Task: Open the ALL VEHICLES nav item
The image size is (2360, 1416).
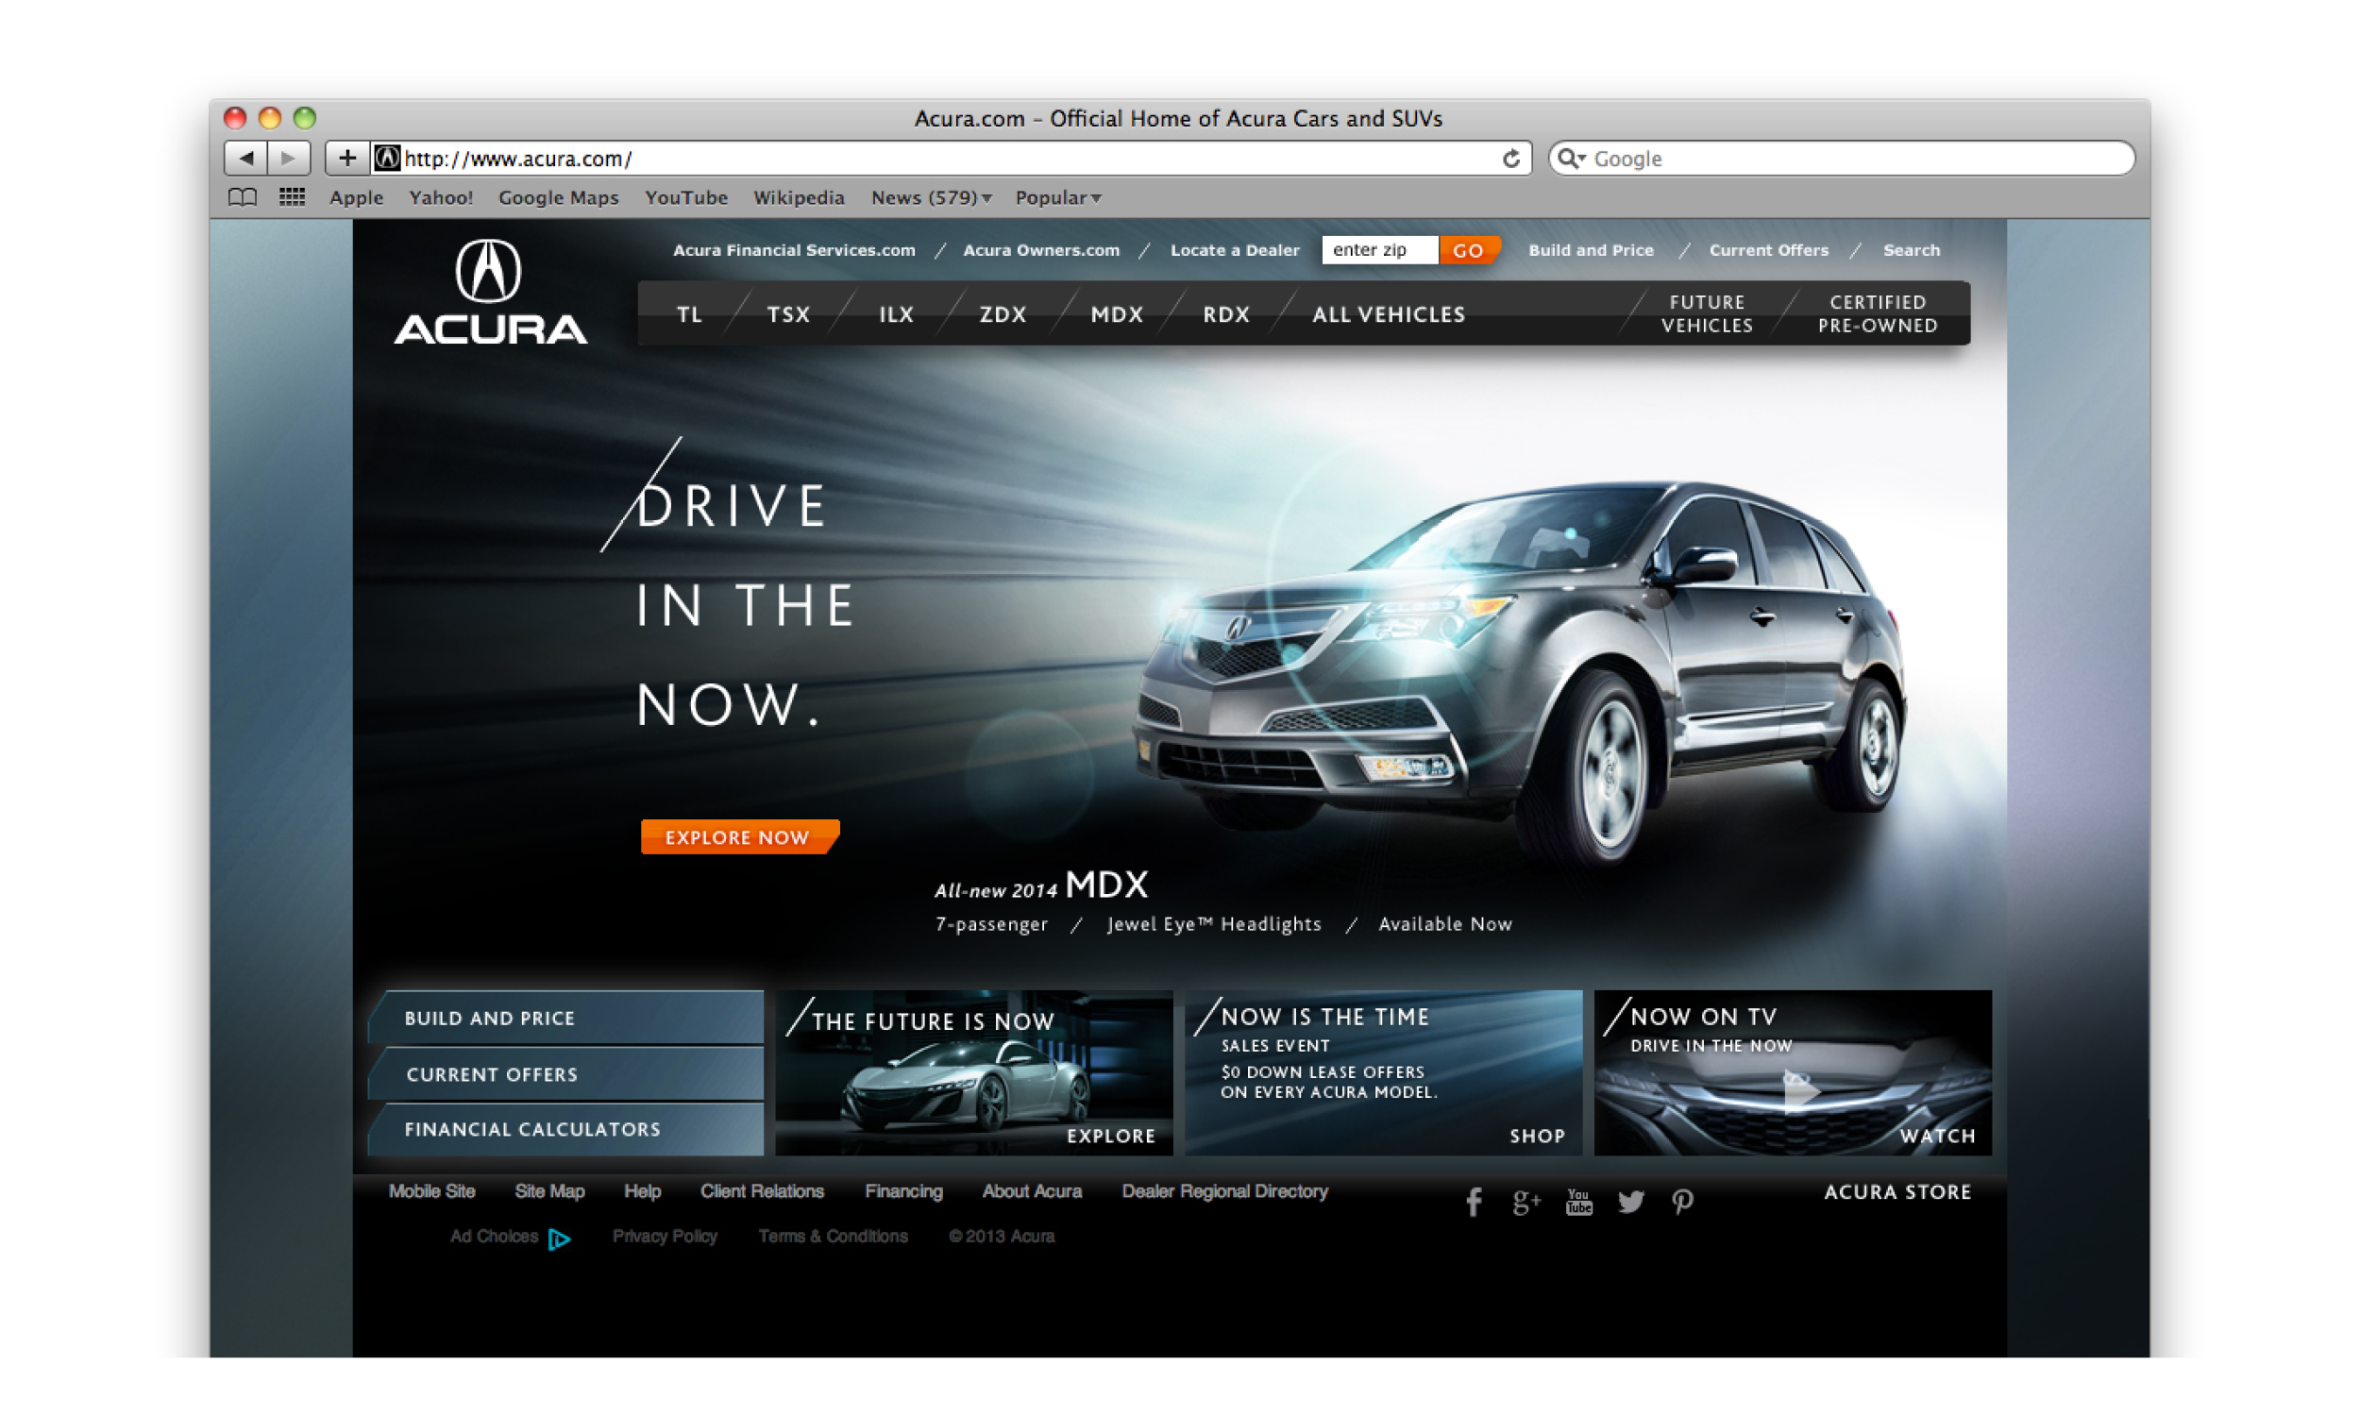Action: [1388, 314]
